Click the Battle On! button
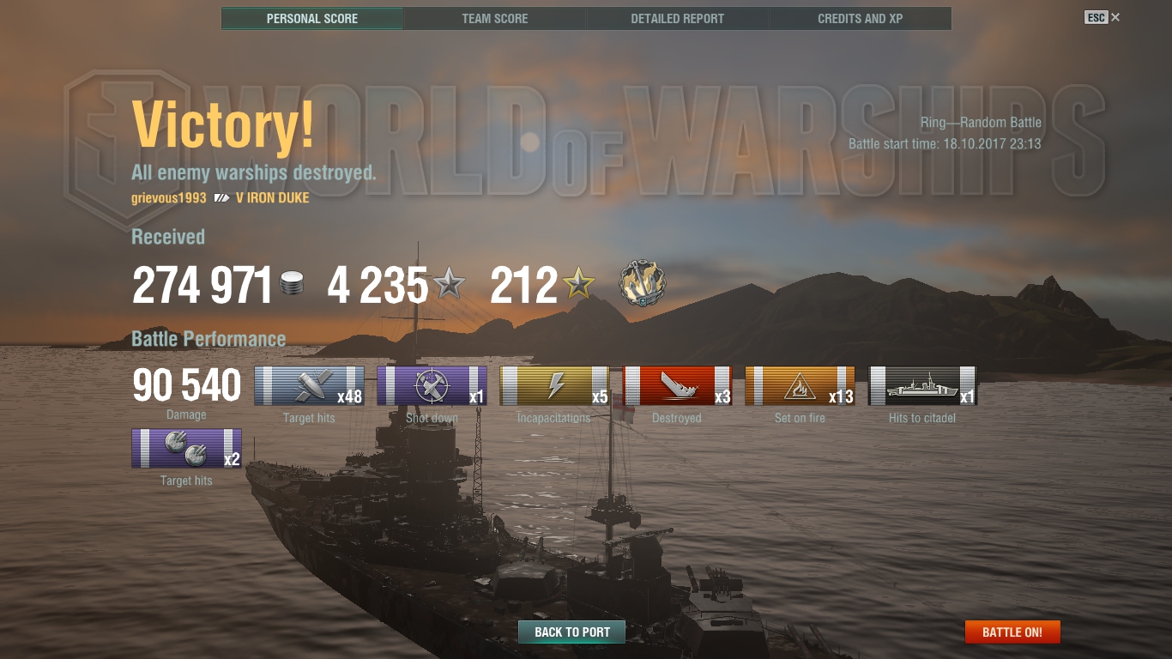Image resolution: width=1172 pixels, height=659 pixels. (x=1012, y=632)
